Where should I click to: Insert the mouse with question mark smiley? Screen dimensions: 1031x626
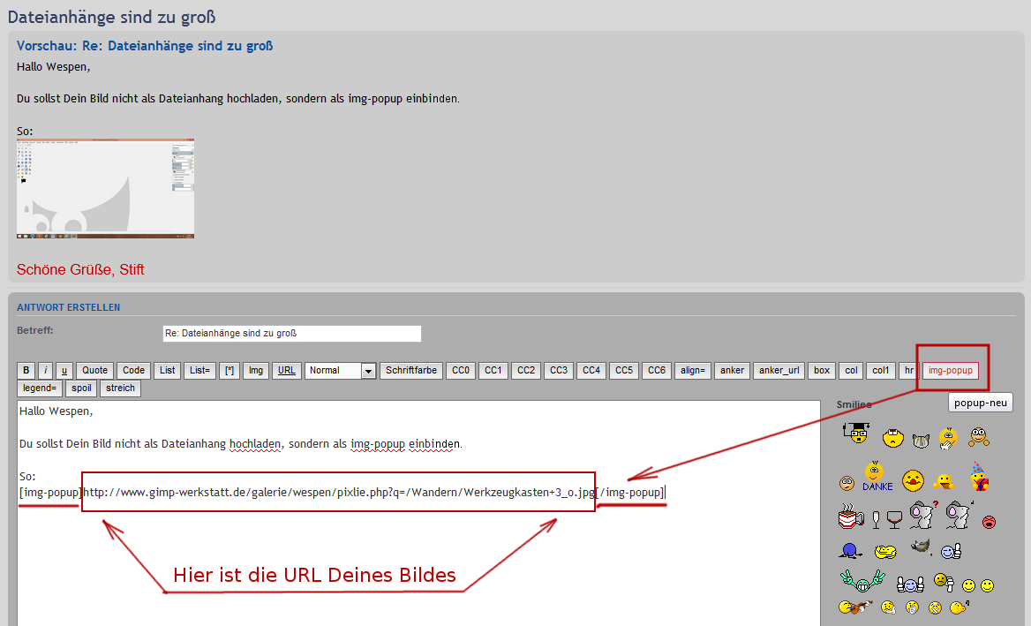point(924,515)
